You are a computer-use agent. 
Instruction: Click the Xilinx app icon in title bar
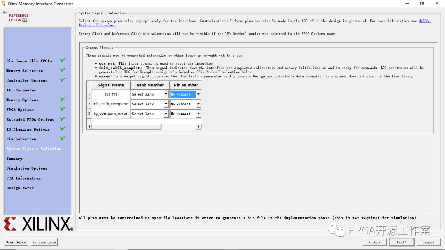click(x=4, y=4)
